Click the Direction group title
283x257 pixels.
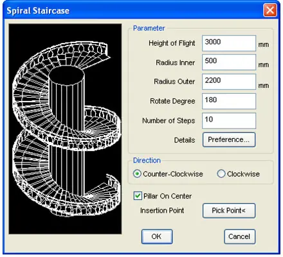(x=147, y=161)
